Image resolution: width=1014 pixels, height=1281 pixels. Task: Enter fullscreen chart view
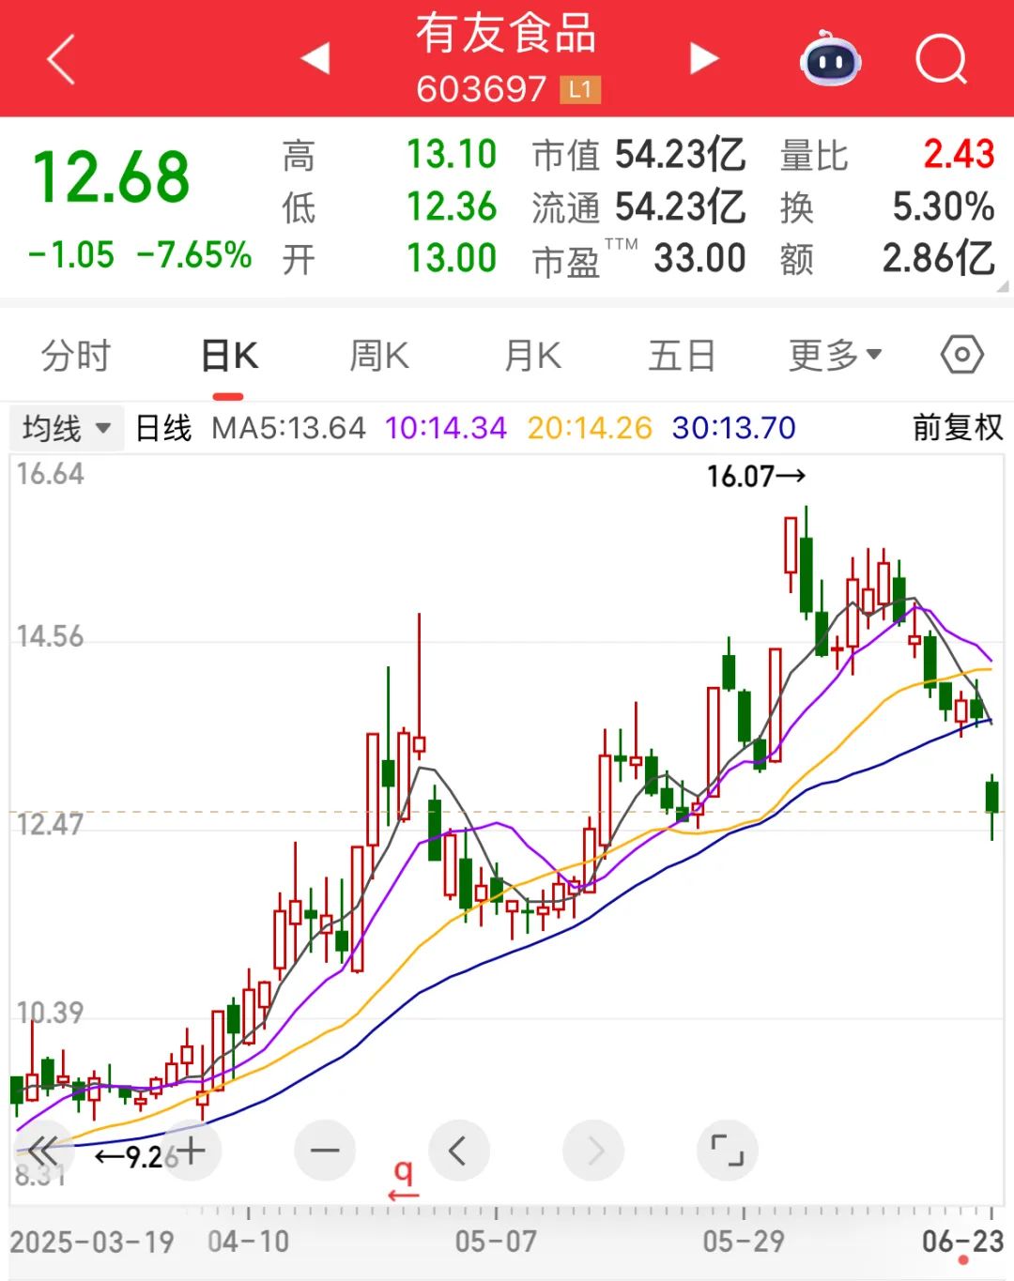pyautogui.click(x=728, y=1151)
